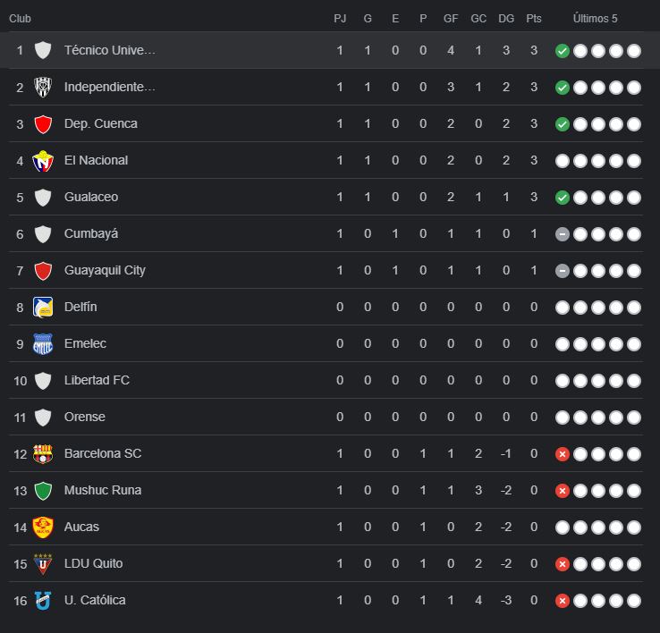Click the Dep. Cuenca red shield
The width and height of the screenshot is (660, 633).
(43, 124)
